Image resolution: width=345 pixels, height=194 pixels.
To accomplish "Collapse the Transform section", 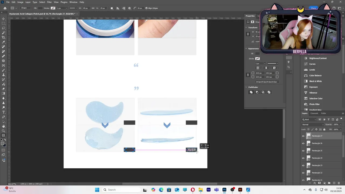I will point(246,27).
